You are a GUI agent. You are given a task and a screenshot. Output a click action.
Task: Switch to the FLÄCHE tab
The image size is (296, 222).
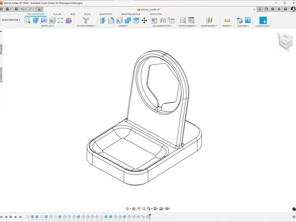pyautogui.click(x=57, y=14)
